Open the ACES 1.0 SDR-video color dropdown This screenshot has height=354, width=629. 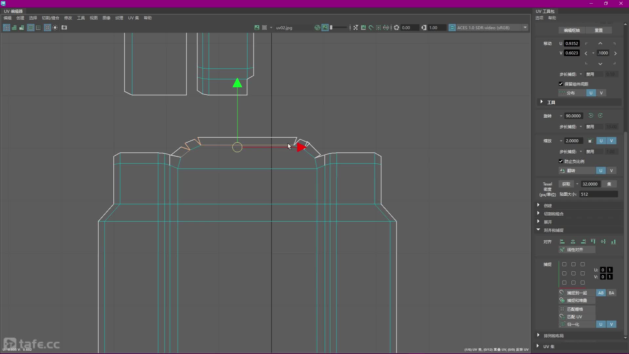(x=525, y=28)
